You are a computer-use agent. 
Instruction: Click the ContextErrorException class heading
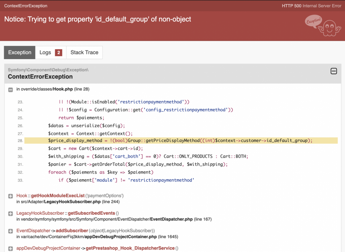click(40, 77)
